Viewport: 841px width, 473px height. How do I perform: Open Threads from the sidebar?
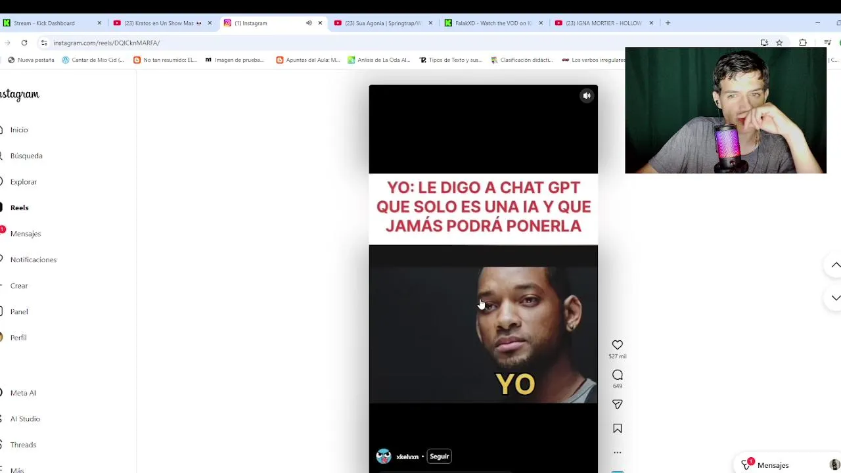[22, 445]
